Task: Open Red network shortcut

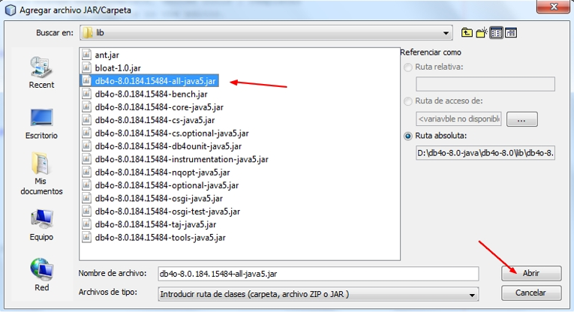Action: (41, 275)
